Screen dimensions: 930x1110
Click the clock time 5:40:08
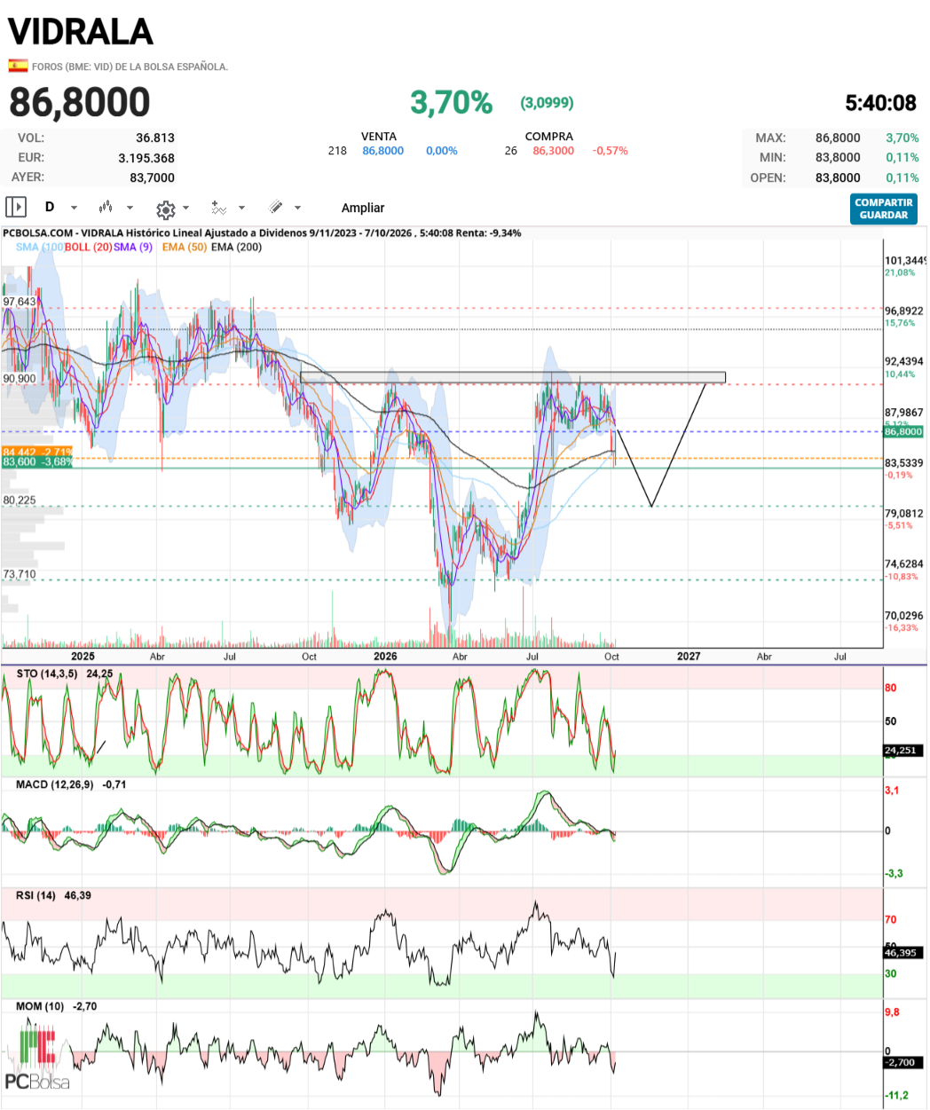[x=880, y=103]
